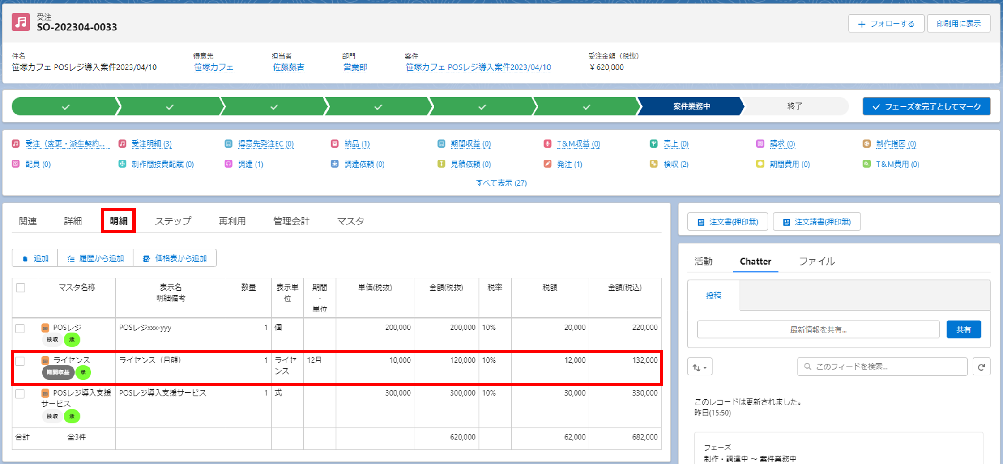Switch to the 活動 tab

703,262
